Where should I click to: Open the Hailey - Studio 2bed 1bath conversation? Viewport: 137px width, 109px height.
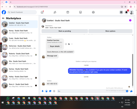(x=19, y=78)
